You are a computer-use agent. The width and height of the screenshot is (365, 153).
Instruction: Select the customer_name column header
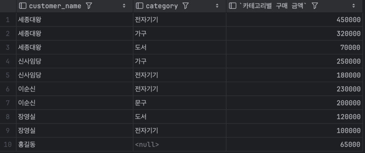click(x=55, y=6)
